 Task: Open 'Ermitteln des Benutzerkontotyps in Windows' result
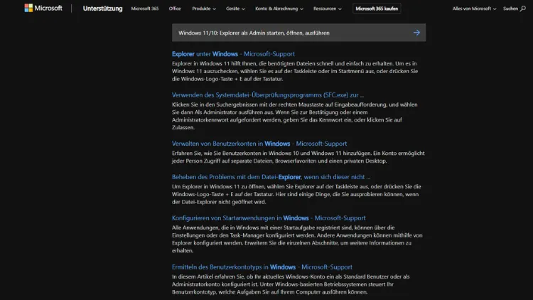coord(262,267)
